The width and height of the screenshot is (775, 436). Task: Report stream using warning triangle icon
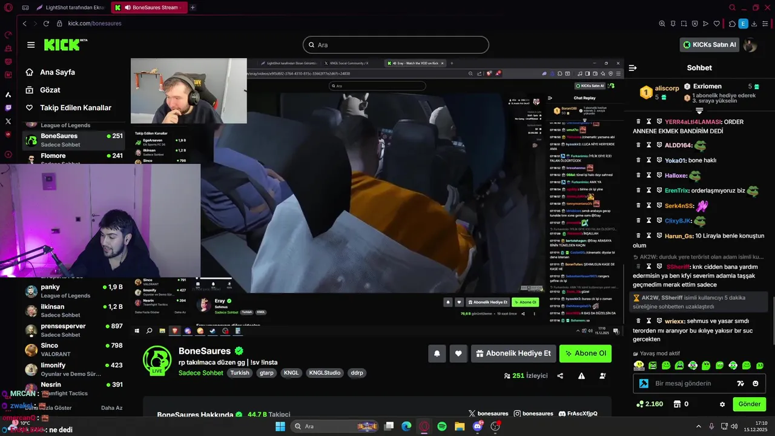(581, 376)
